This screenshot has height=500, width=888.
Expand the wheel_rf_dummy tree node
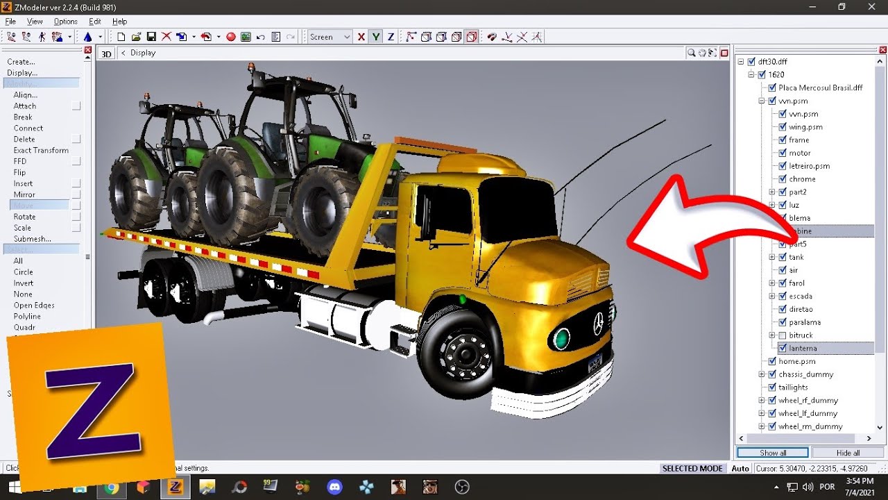point(762,401)
